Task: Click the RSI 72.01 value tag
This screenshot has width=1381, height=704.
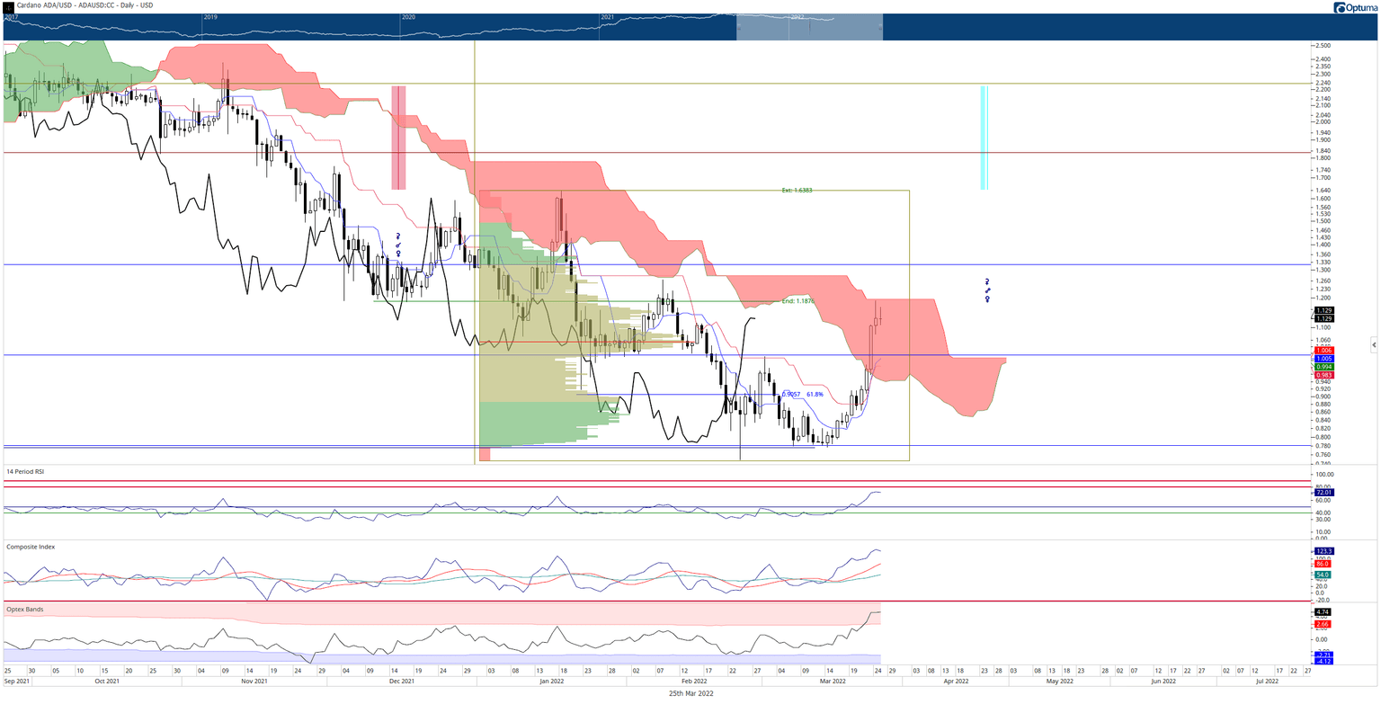Action: (1323, 493)
